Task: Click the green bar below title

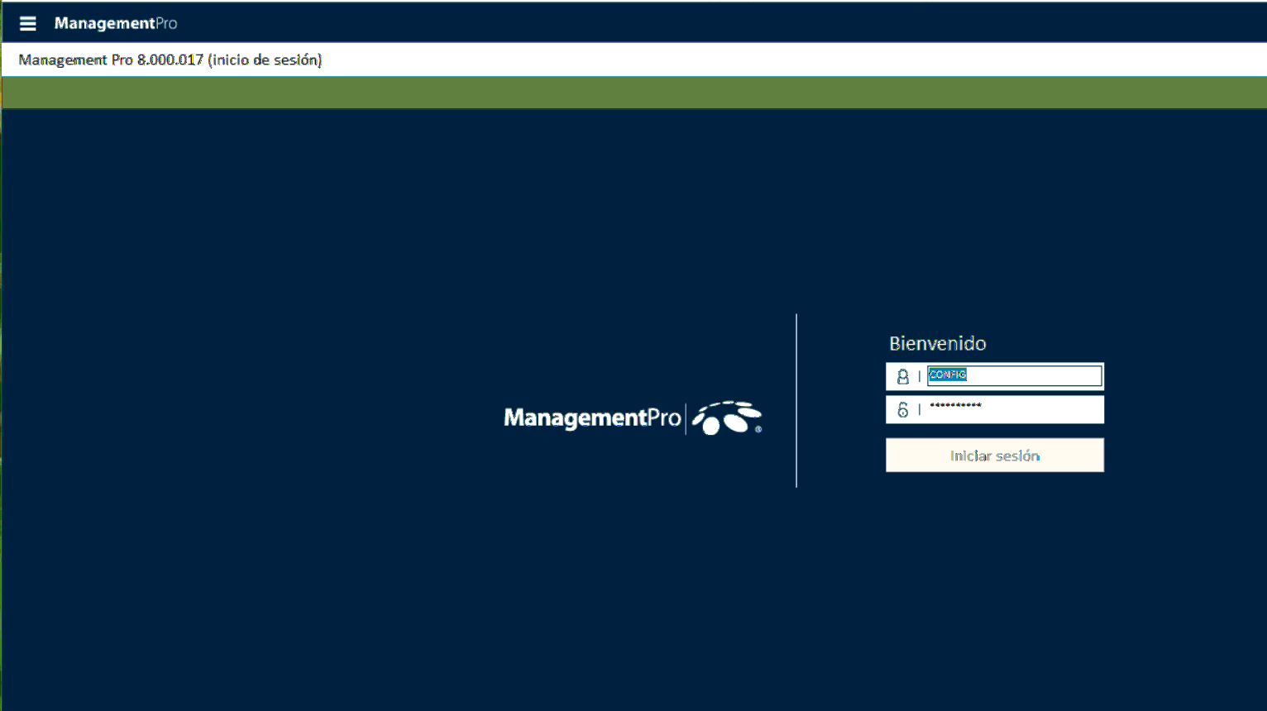Action: [x=633, y=93]
